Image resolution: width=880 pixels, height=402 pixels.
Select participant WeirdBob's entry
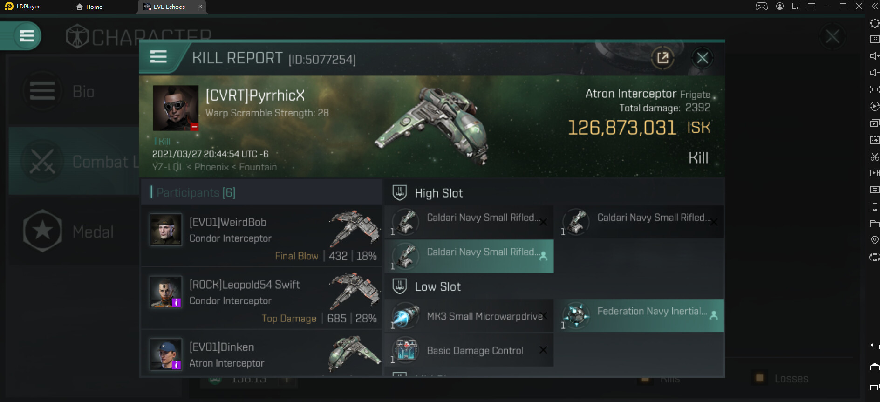pos(261,236)
